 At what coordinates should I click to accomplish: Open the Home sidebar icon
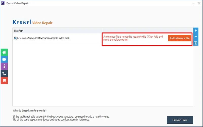4,52
